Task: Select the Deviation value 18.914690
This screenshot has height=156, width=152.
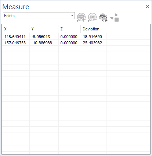Action: [93, 37]
